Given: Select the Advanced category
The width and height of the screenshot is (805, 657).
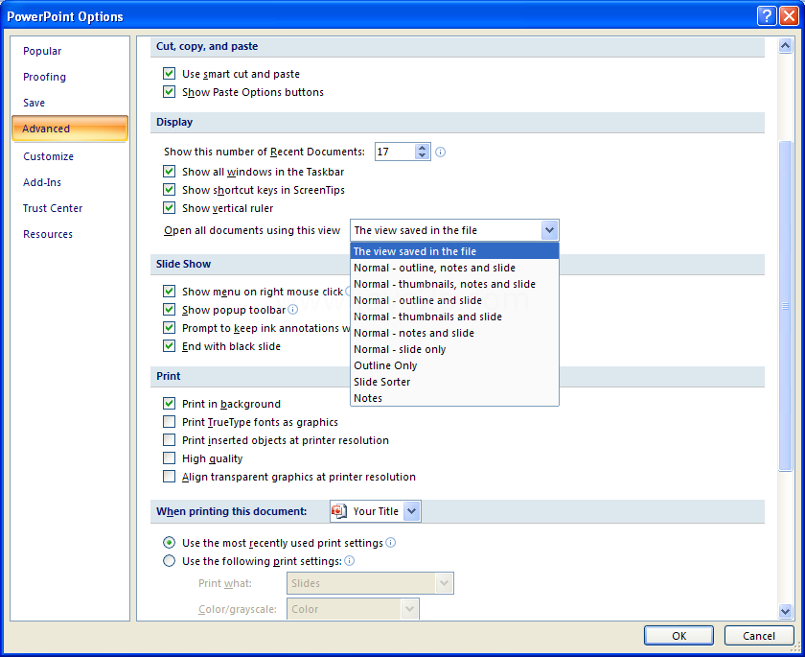Looking at the screenshot, I should point(70,129).
